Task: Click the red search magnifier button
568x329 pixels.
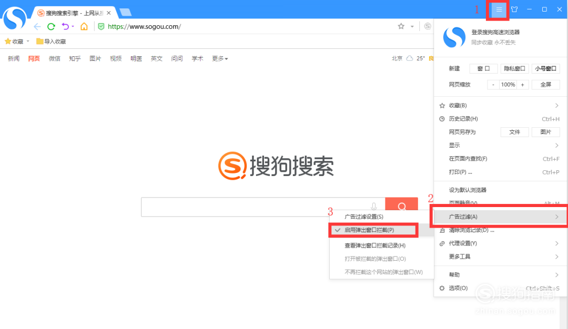Action: (x=401, y=204)
